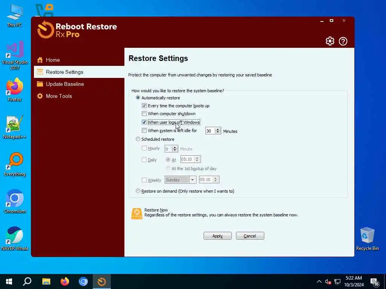Open the notification center icon
The height and width of the screenshot is (289, 386).
[x=374, y=282]
